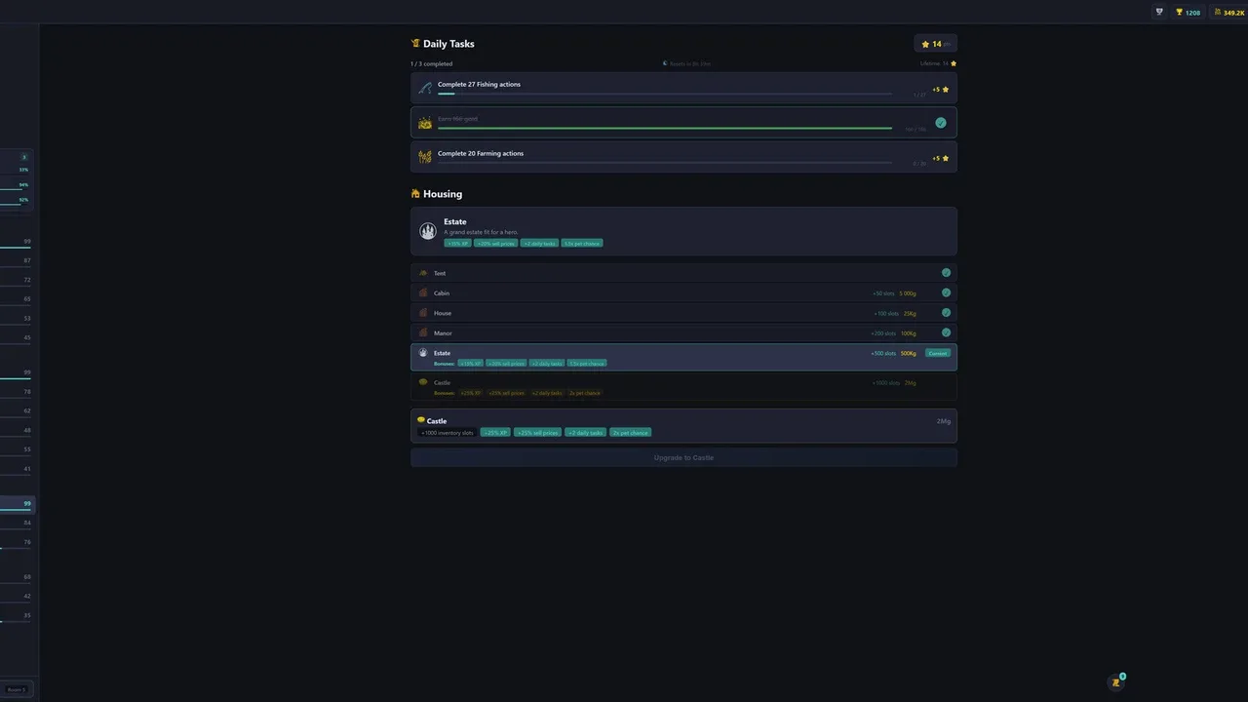1248x702 pixels.
Task: Click the +1000 inventory slots tag on Castle card
Action: coord(448,432)
